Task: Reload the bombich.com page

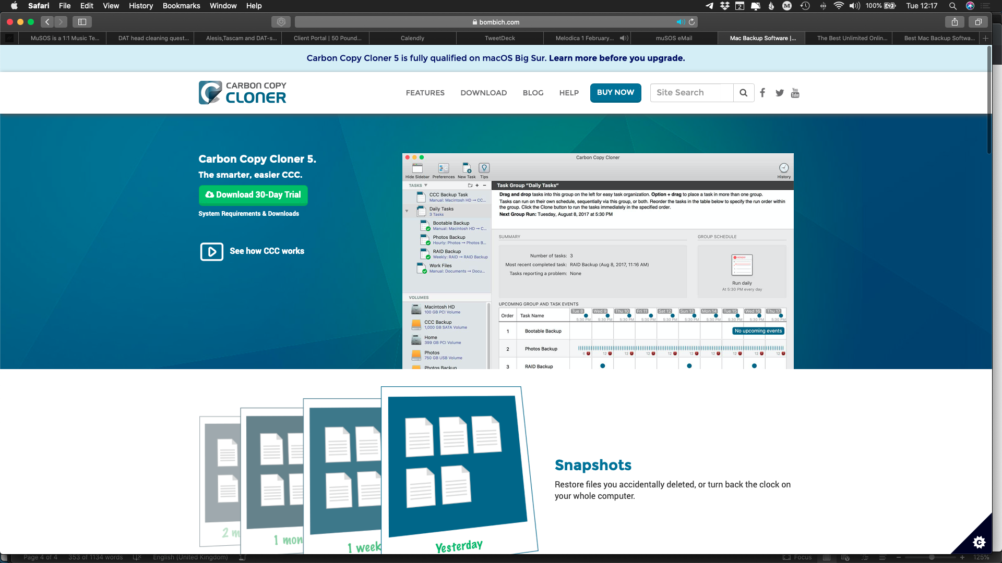Action: (x=692, y=22)
